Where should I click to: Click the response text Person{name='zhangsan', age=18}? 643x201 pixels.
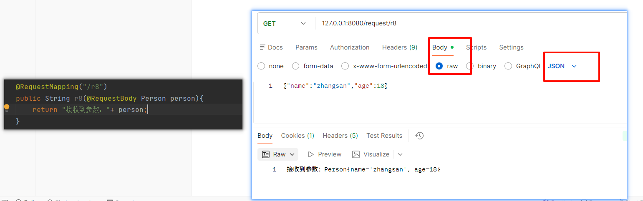pyautogui.click(x=382, y=169)
